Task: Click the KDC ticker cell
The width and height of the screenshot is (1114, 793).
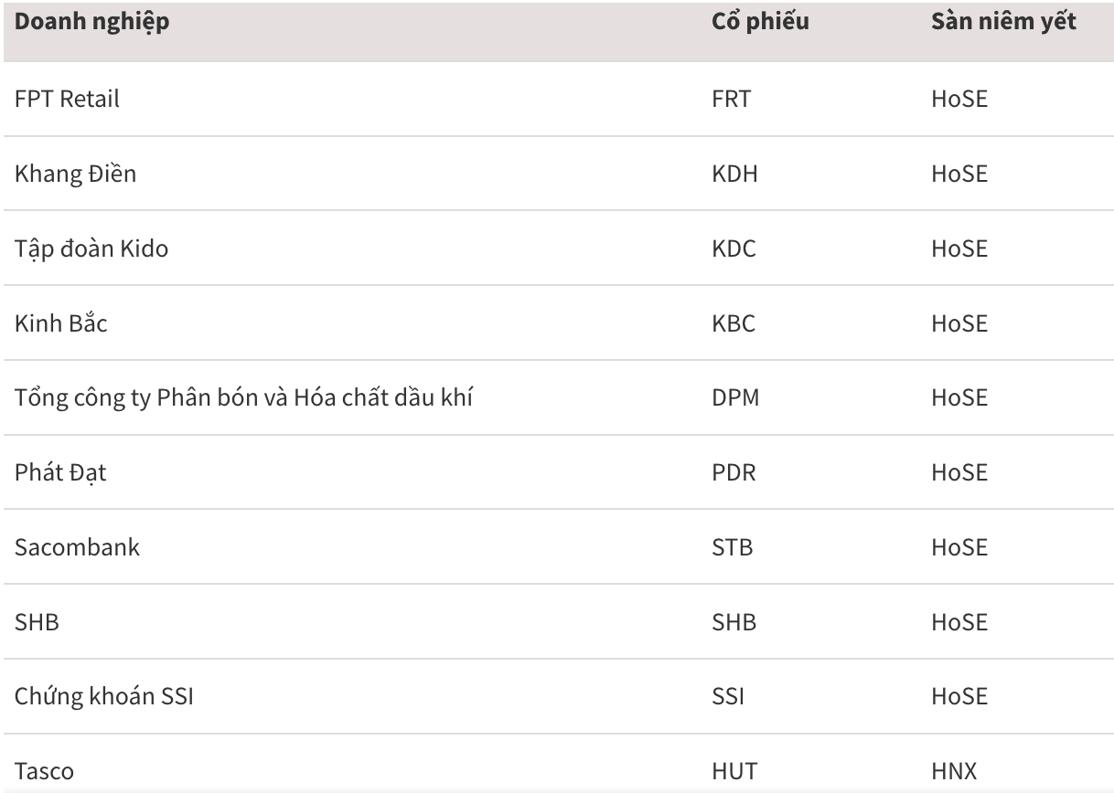Action: click(734, 248)
